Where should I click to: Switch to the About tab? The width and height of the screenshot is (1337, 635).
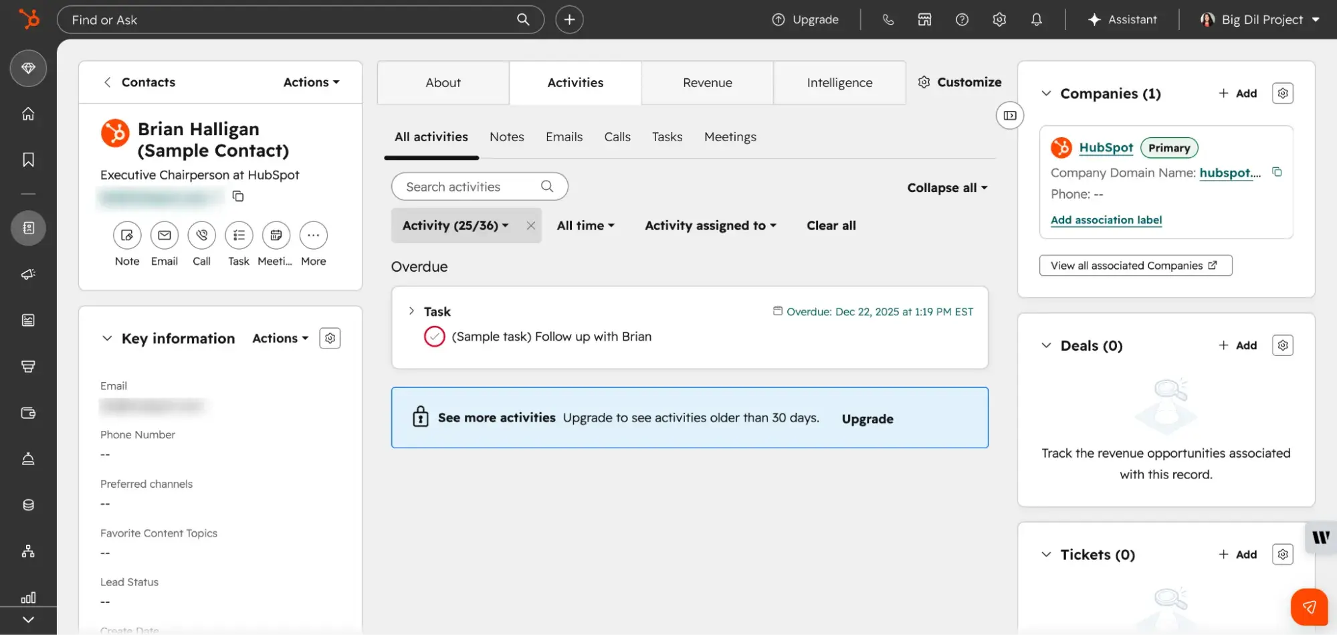(443, 82)
